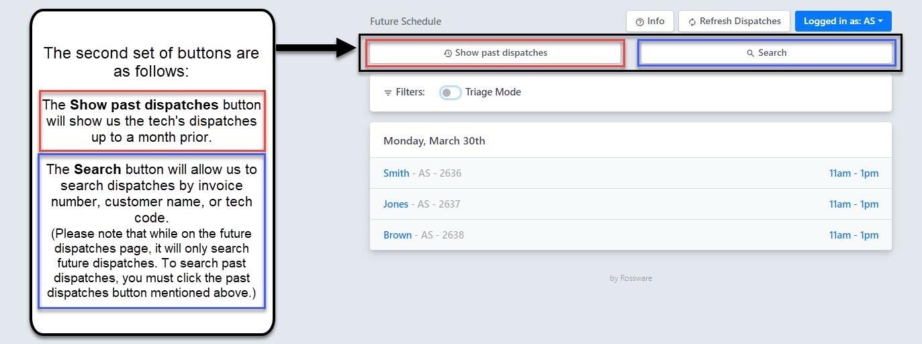
Task: Open the 'Logged in as: AS' dropdown
Action: [x=843, y=21]
